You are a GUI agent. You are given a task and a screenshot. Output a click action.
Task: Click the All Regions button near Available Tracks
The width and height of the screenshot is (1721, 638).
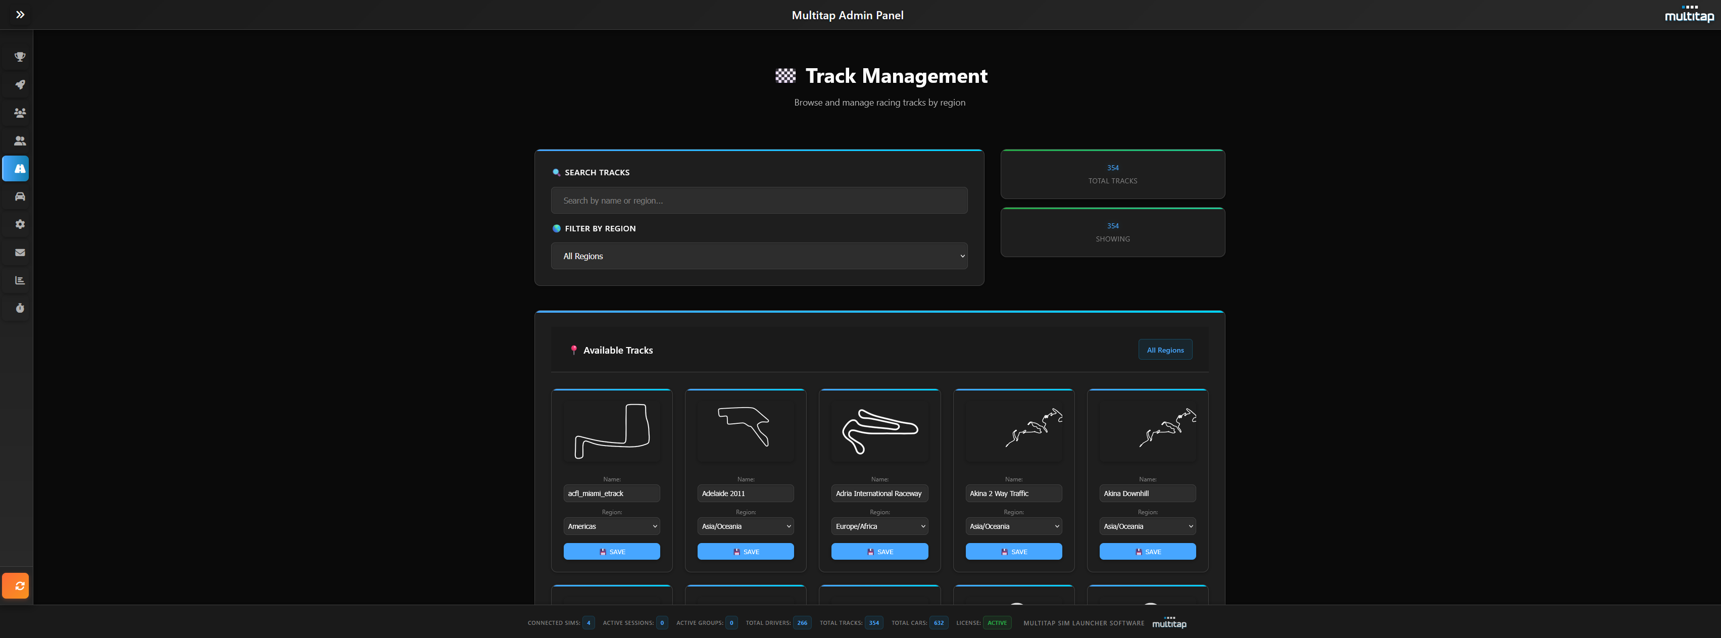pos(1165,350)
